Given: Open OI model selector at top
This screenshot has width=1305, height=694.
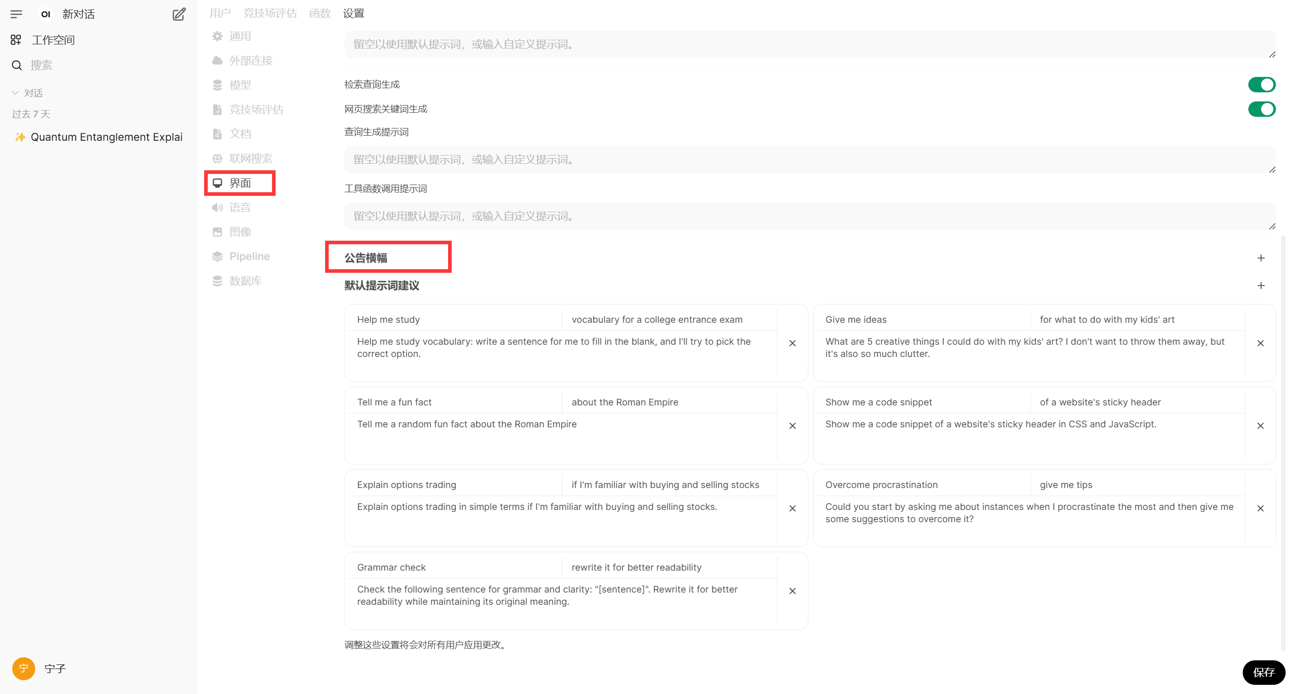Looking at the screenshot, I should pos(46,14).
